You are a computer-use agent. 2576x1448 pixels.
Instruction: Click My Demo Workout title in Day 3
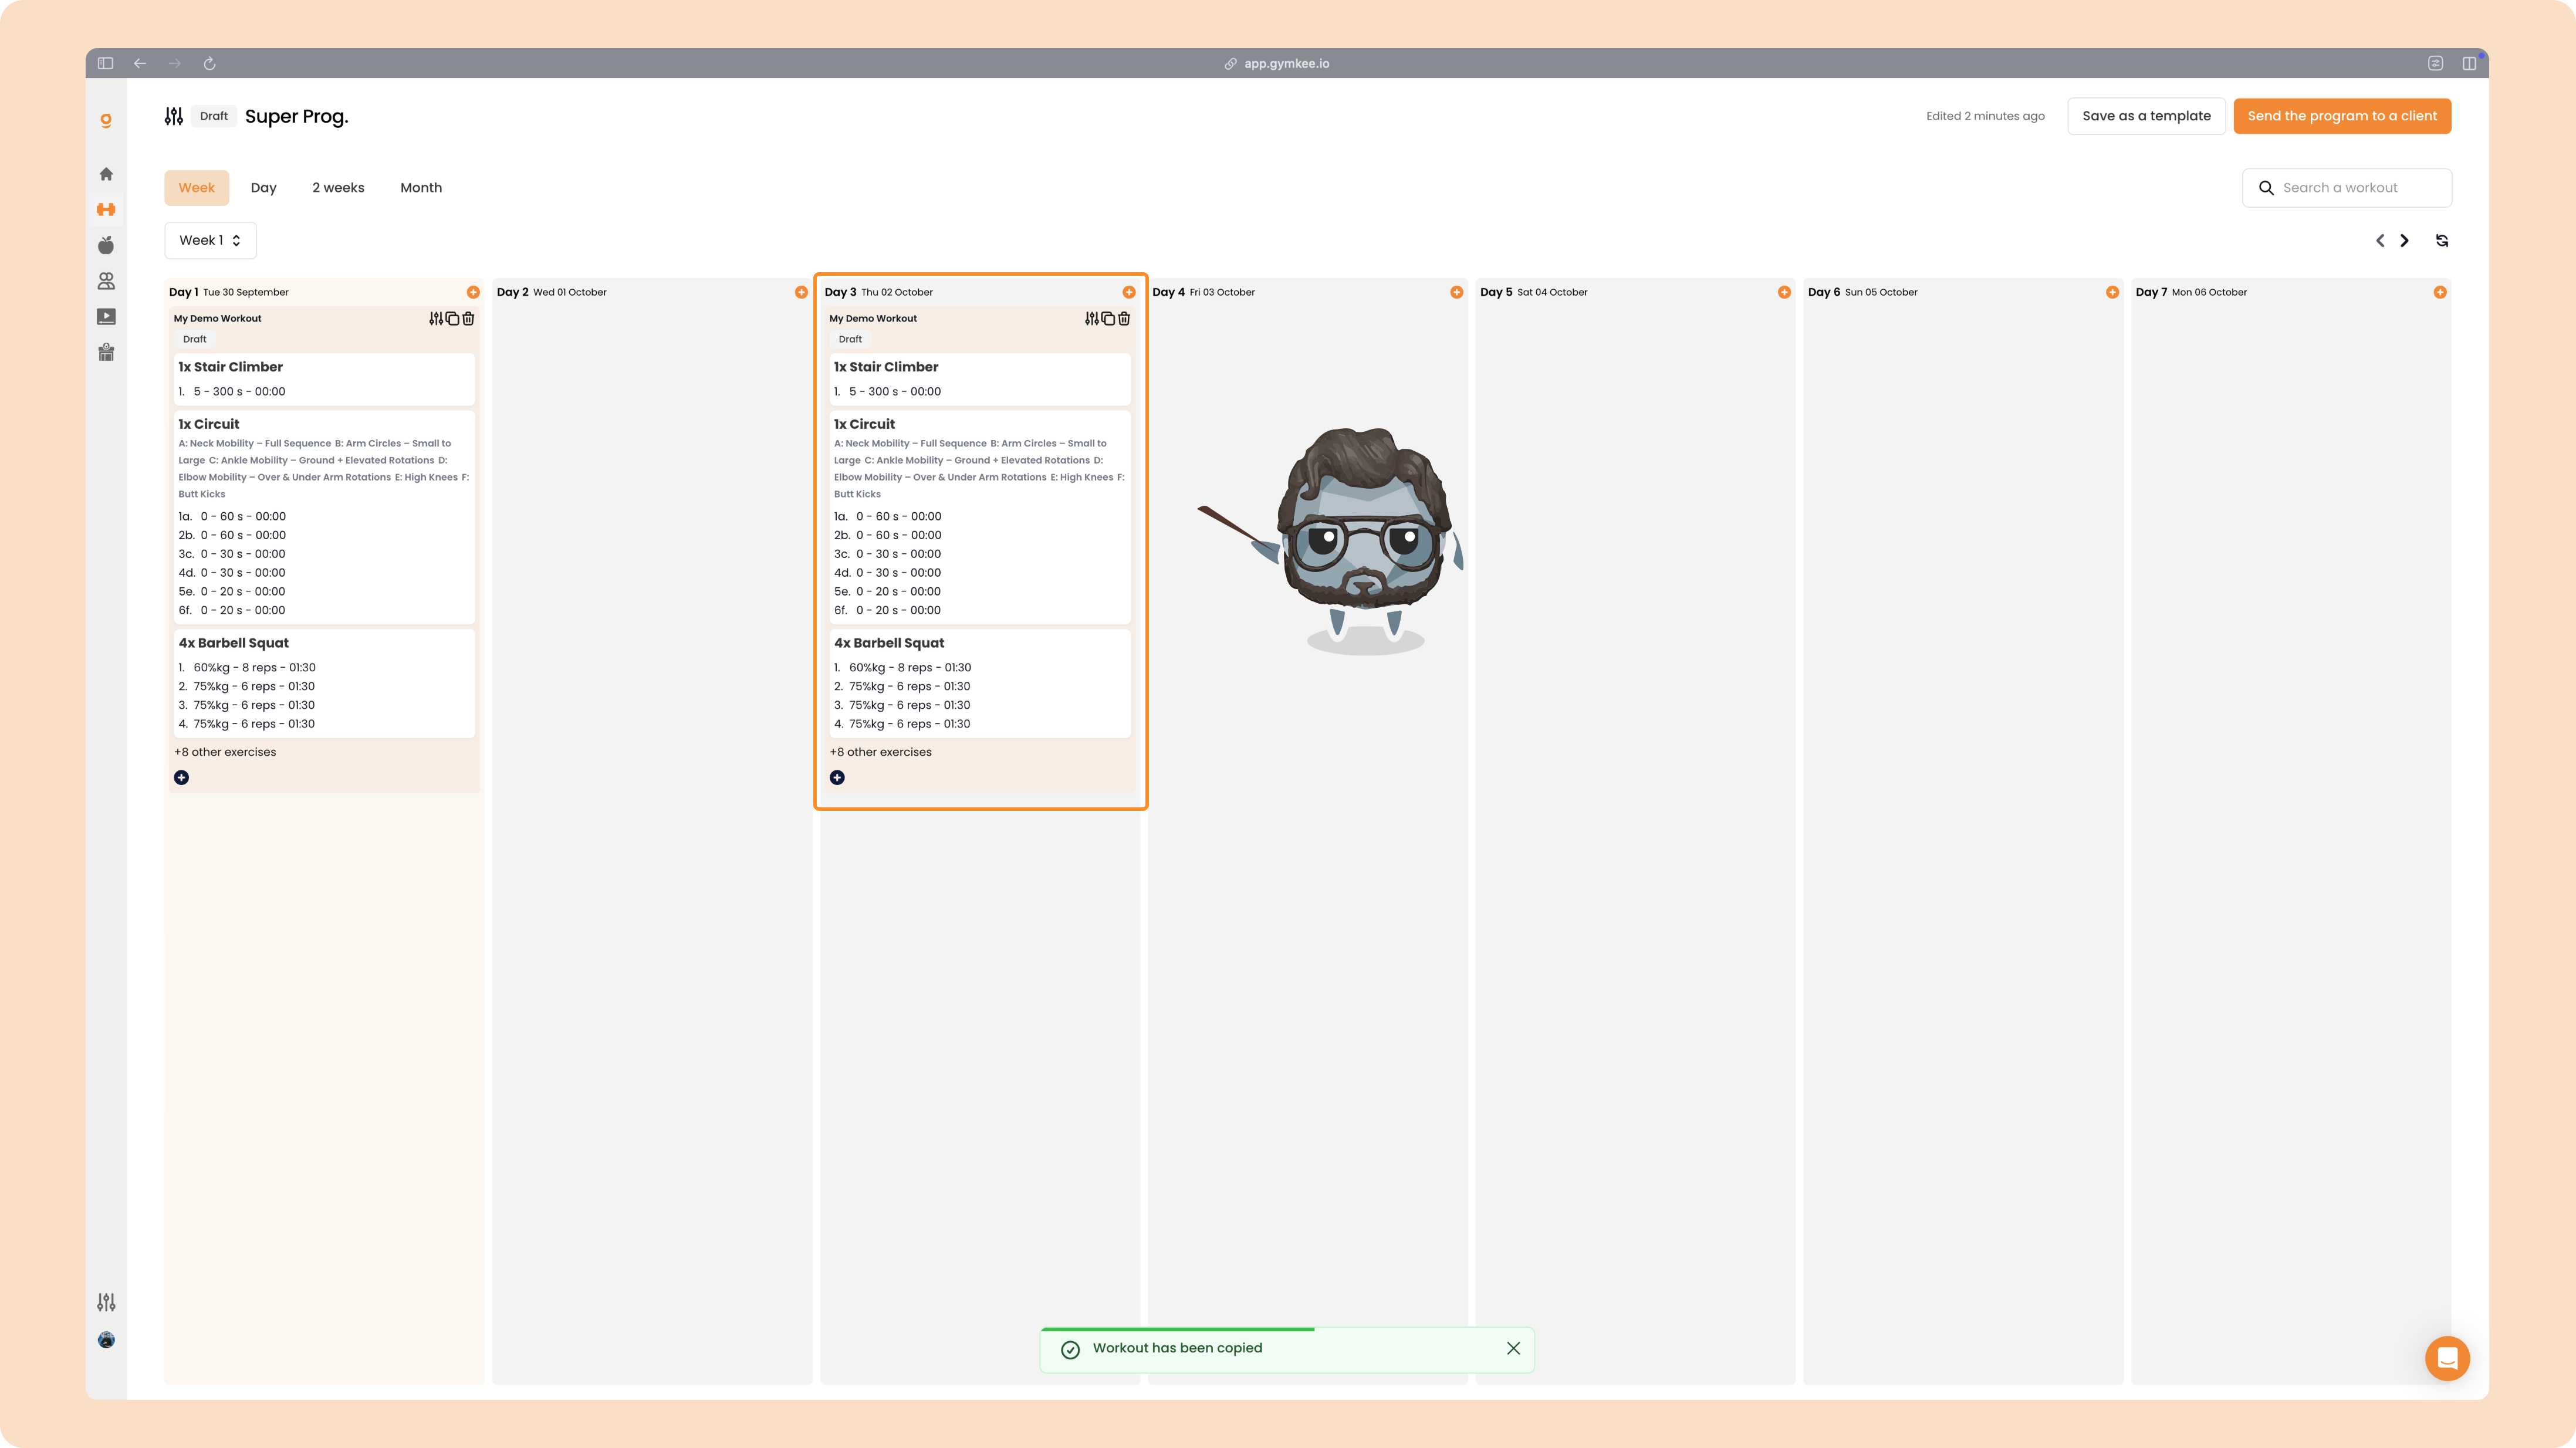873,318
